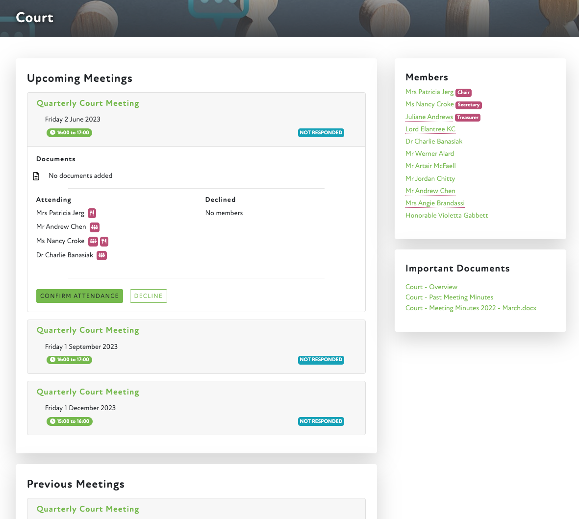Click the document icon under Documents
Image resolution: width=579 pixels, height=519 pixels.
click(36, 176)
